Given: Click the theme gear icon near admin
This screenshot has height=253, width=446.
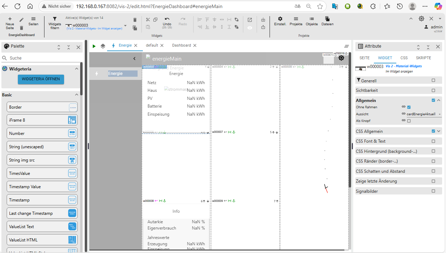Looking at the screenshot, I should click(x=421, y=19).
